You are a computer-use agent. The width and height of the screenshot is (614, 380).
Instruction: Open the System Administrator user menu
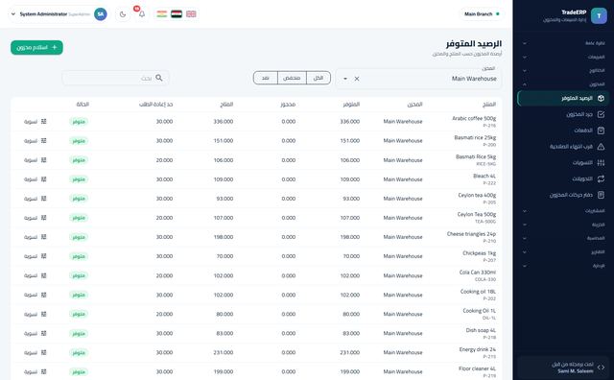pos(58,14)
